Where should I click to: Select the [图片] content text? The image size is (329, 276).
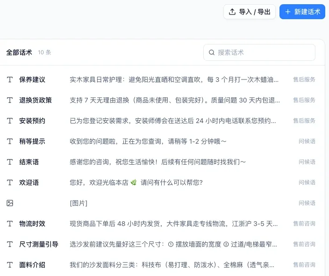tap(79, 203)
